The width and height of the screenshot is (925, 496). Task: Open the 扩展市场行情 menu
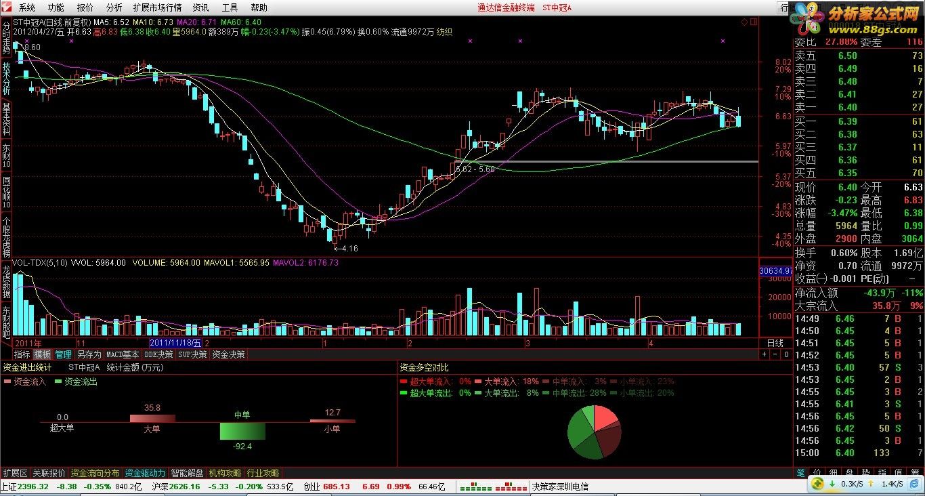tap(157, 7)
